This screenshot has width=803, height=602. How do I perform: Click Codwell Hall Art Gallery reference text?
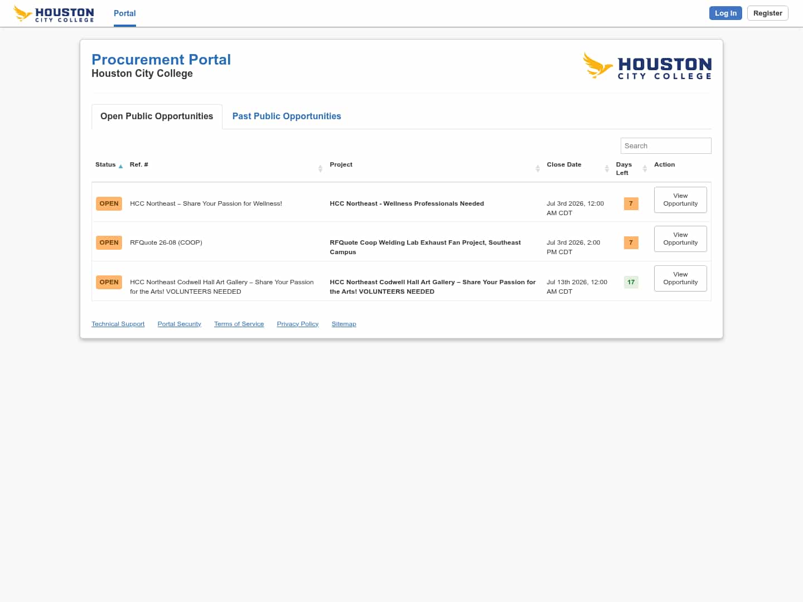pos(221,287)
